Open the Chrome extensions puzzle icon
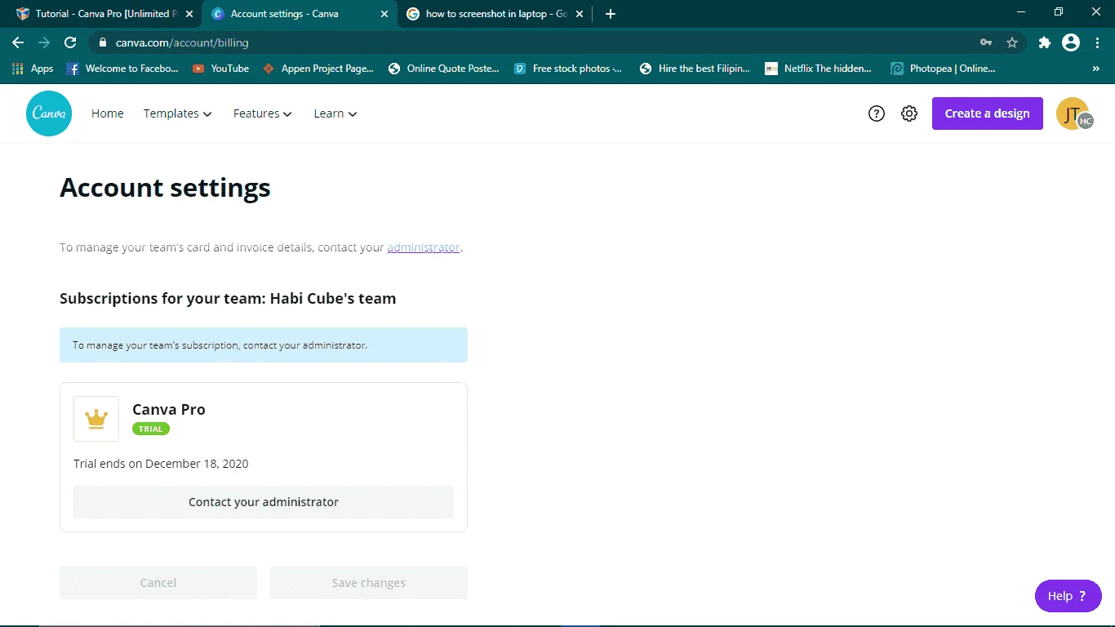Screen dimensions: 1115x627 click(1044, 42)
